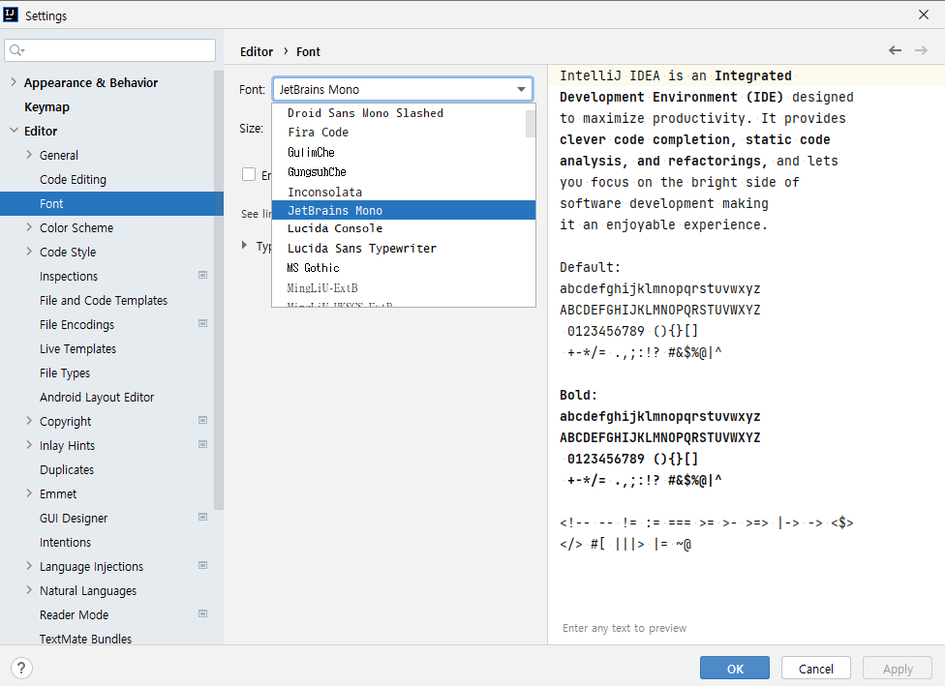This screenshot has width=945, height=686.
Task: Click the settings tree scrollbar
Action: 218,289
